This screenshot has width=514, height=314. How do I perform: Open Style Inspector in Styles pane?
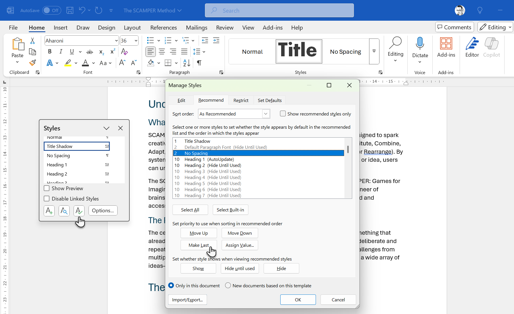(x=64, y=211)
